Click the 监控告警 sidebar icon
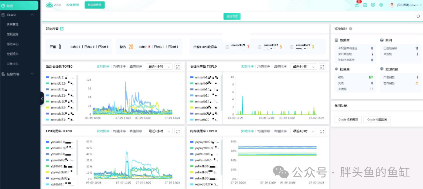This screenshot has height=189, width=423. tap(3, 74)
